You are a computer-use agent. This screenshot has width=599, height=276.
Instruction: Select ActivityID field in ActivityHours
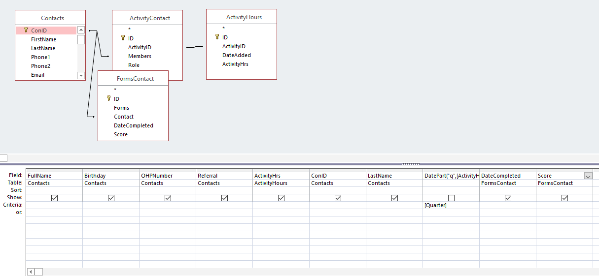[234, 46]
